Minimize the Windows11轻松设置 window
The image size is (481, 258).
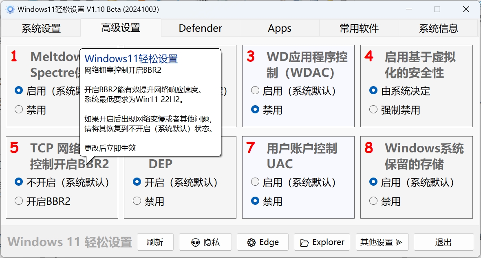[409, 9]
